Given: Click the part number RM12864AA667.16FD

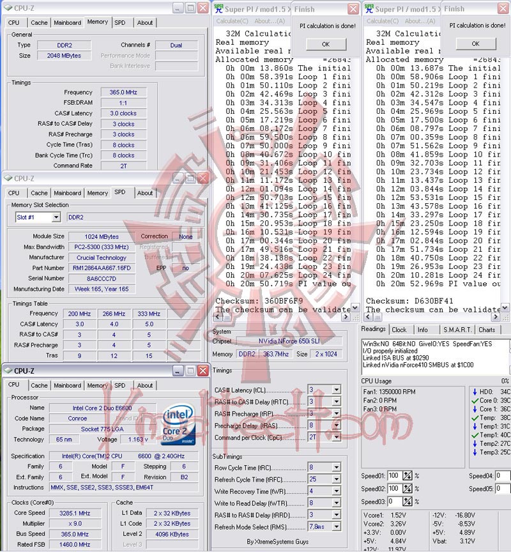Looking at the screenshot, I should coord(102,268).
